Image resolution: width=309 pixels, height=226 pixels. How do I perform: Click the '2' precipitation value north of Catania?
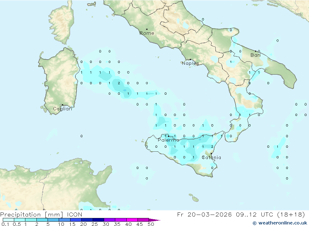click(212, 146)
